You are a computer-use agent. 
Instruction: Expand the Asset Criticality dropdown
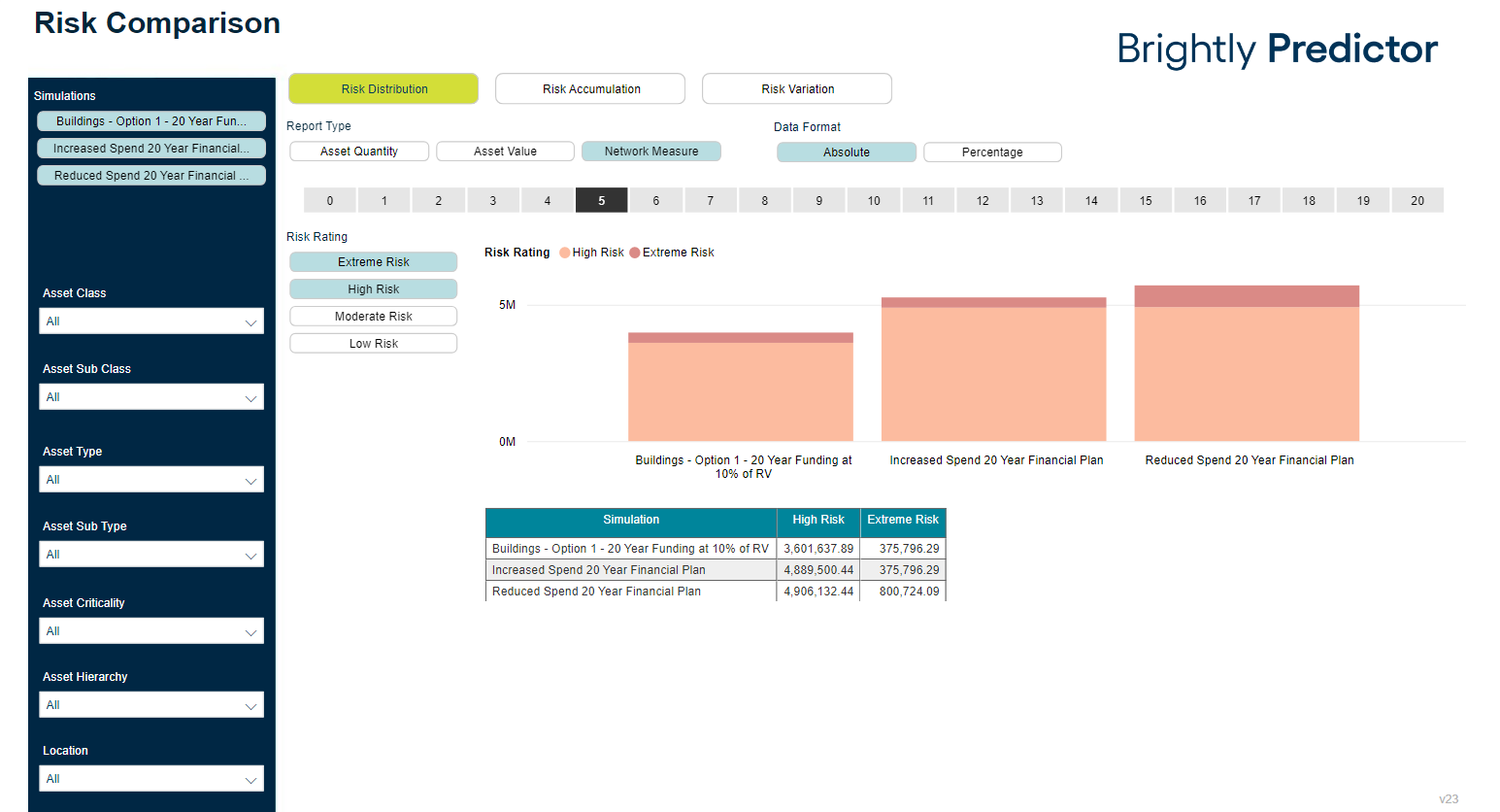click(x=151, y=631)
